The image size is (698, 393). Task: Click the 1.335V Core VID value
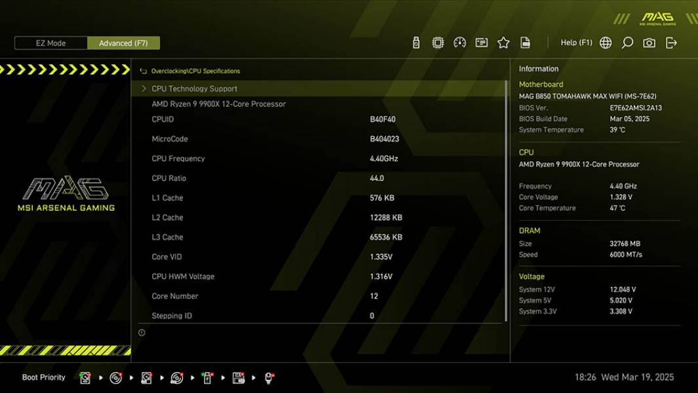point(381,257)
